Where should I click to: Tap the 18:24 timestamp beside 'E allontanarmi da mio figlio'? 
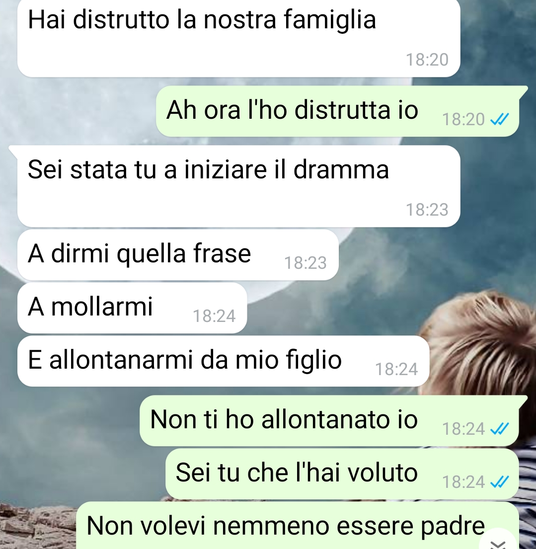coord(396,369)
